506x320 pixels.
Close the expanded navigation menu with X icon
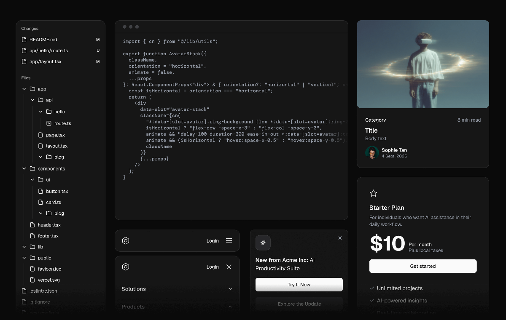pos(229,267)
